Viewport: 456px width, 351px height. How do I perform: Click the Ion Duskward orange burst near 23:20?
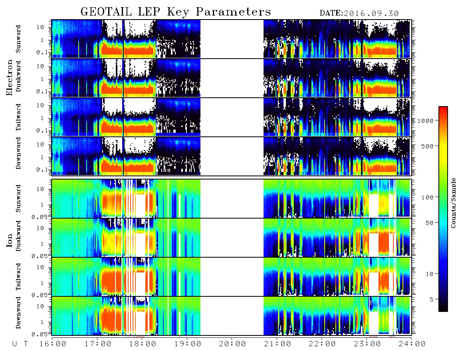(x=384, y=243)
